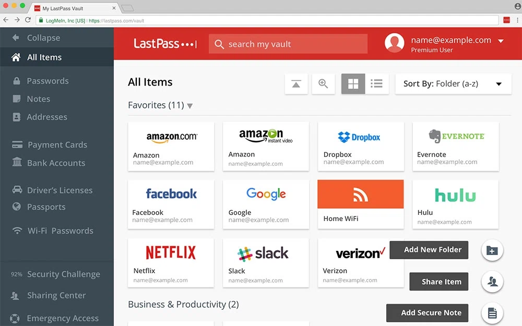This screenshot has width=522, height=326.
Task: Open the Google item card
Action: pos(266,204)
